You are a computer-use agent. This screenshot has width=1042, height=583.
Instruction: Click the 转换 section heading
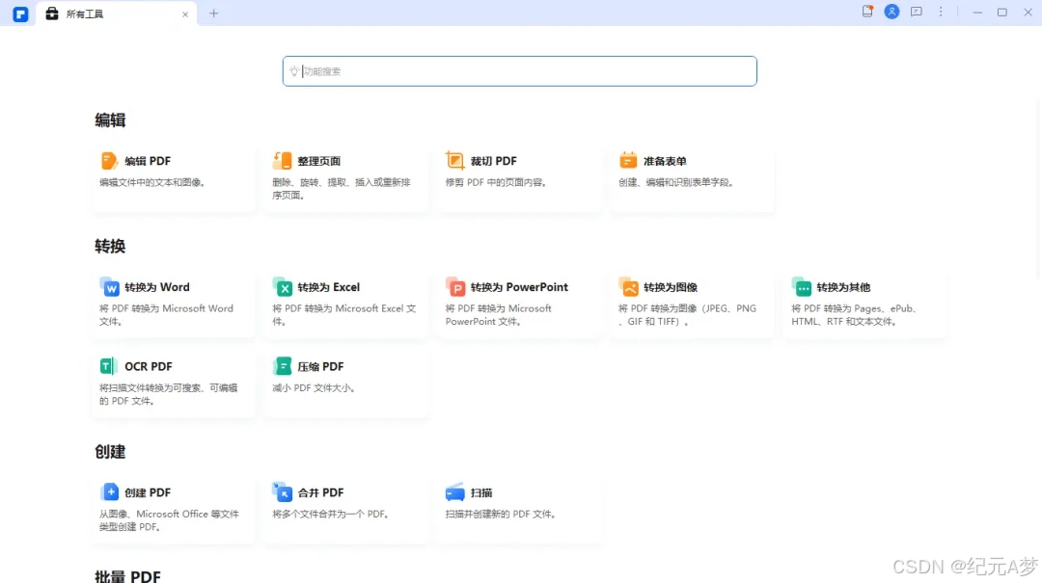tap(110, 247)
